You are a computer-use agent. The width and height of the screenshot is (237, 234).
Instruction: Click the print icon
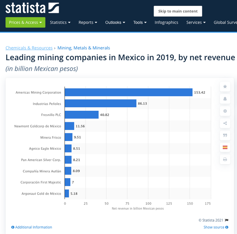point(225,159)
